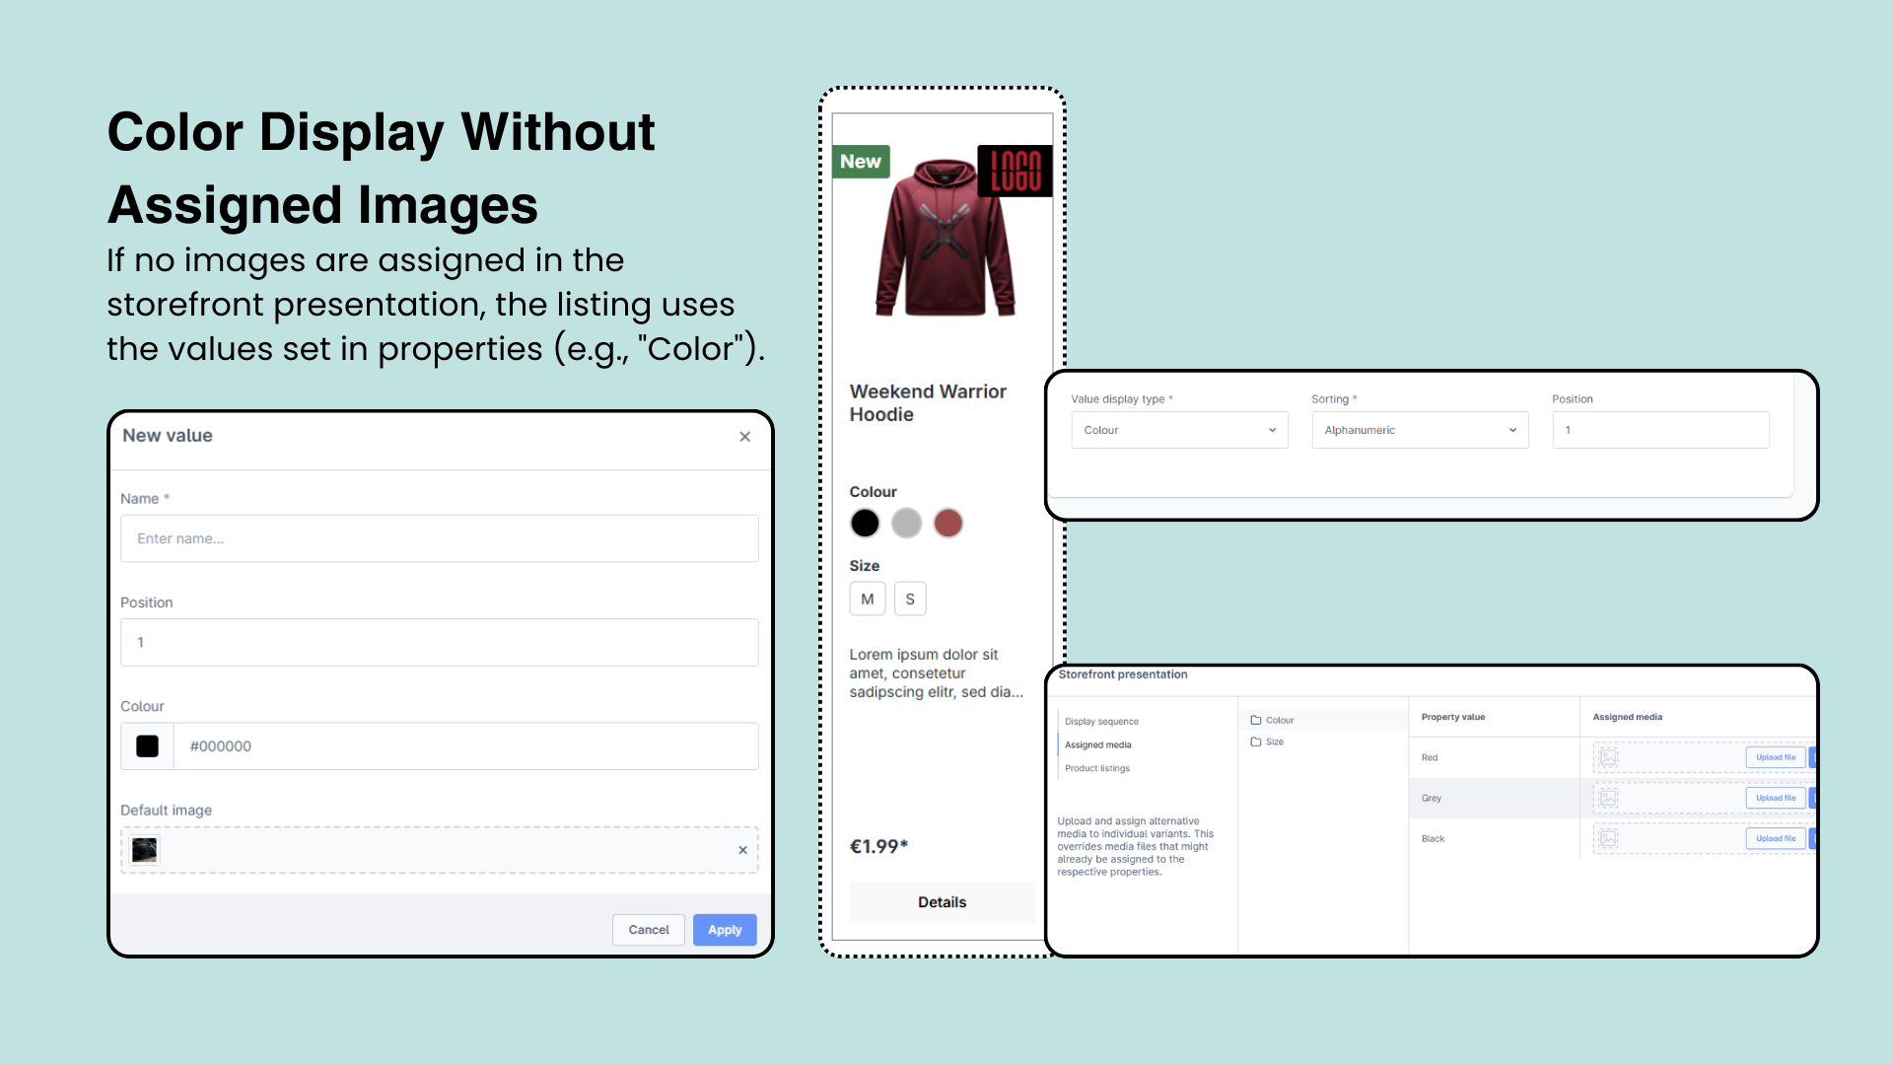Click the Name input field in New value
Image resolution: width=1893 pixels, height=1065 pixels.
440,538
